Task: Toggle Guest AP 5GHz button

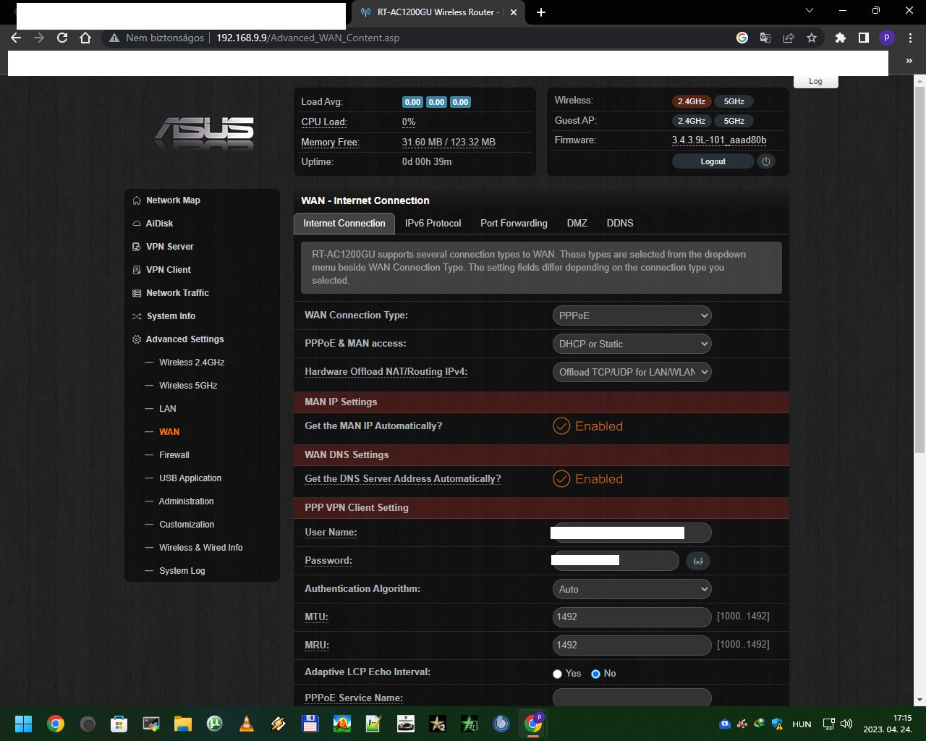Action: (x=734, y=121)
